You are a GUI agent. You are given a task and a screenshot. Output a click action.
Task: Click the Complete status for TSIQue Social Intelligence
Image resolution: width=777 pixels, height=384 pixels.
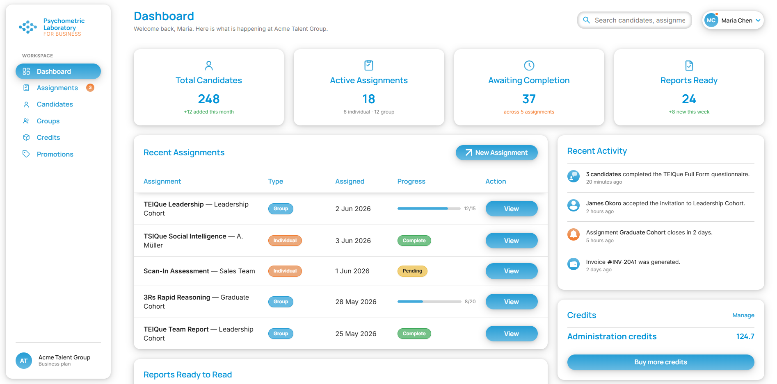[414, 241]
